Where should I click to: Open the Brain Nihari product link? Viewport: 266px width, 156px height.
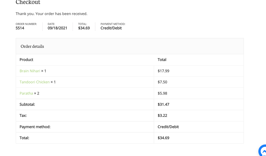(30, 71)
